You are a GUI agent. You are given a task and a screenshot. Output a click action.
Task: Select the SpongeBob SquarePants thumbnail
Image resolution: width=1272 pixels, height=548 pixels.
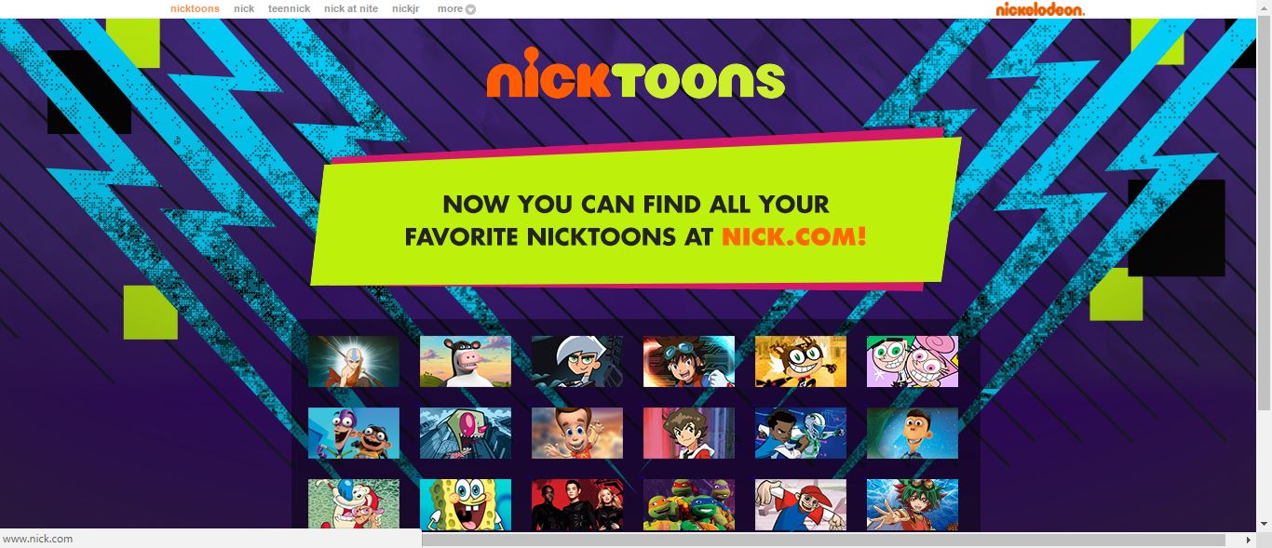point(466,504)
